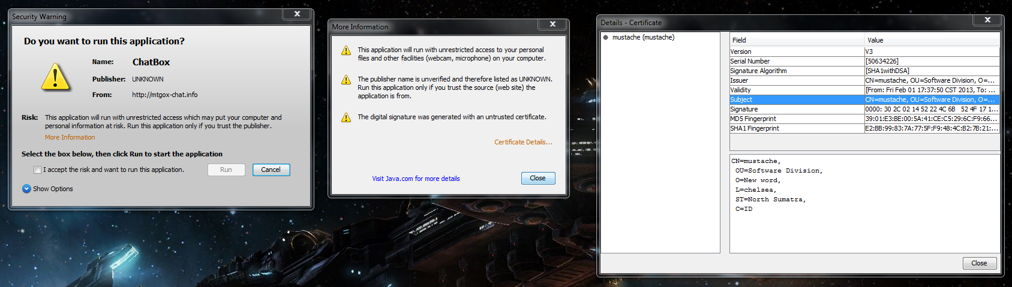Select the Serial Number row

click(x=864, y=61)
